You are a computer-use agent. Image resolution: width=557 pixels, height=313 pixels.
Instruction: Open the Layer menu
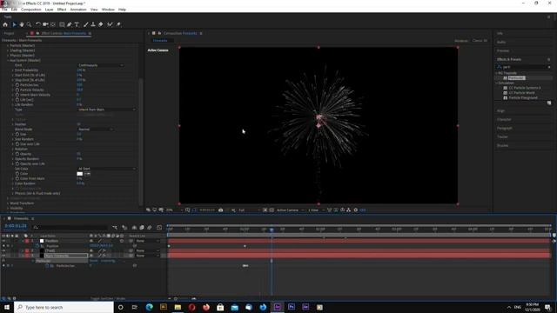pyautogui.click(x=50, y=10)
